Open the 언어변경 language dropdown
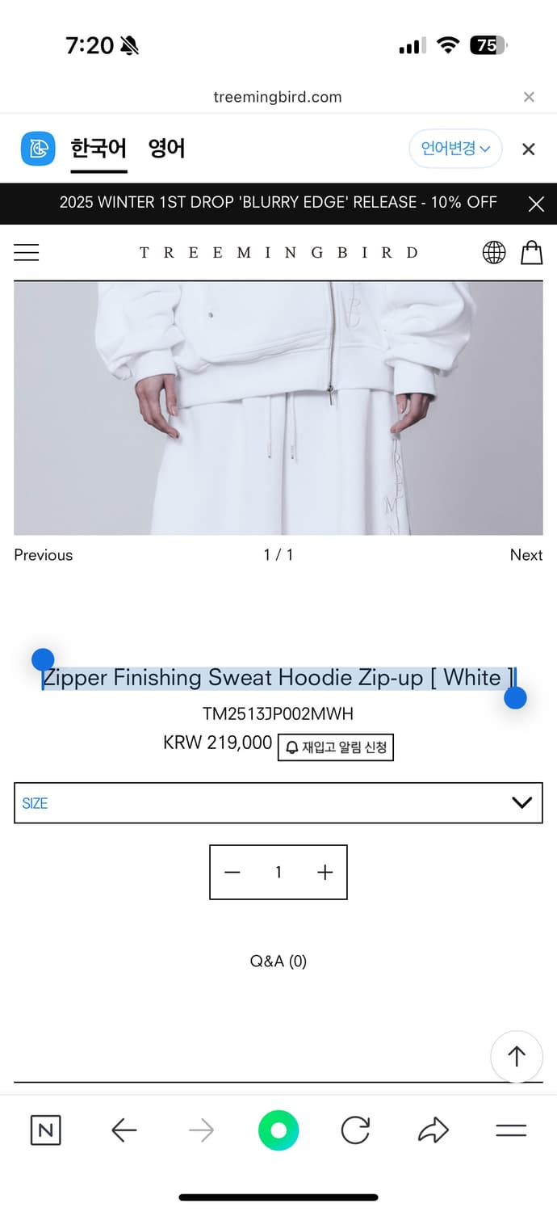 (455, 149)
